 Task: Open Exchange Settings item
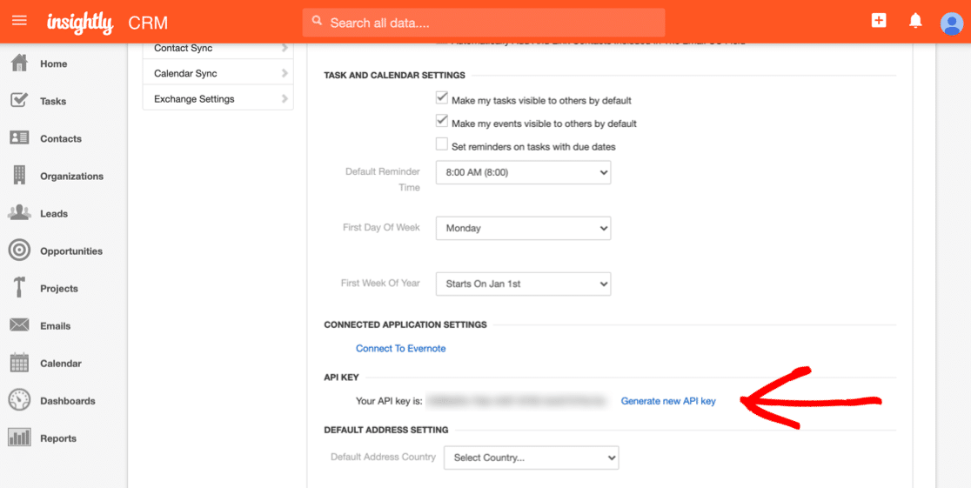point(218,98)
